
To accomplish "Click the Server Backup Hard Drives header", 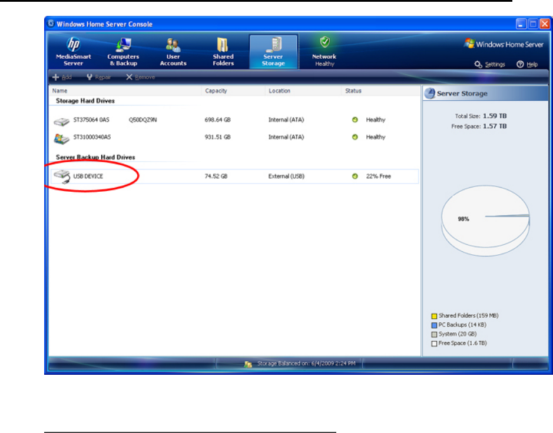I will point(95,157).
